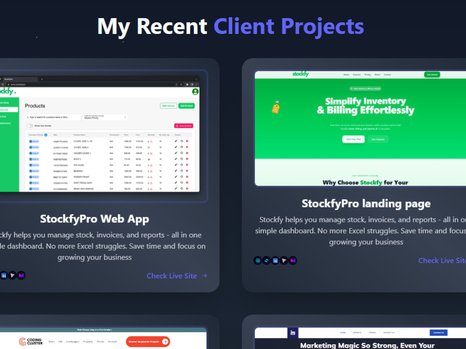Open Check Live Site link for StockfyPro Web App

point(177,275)
